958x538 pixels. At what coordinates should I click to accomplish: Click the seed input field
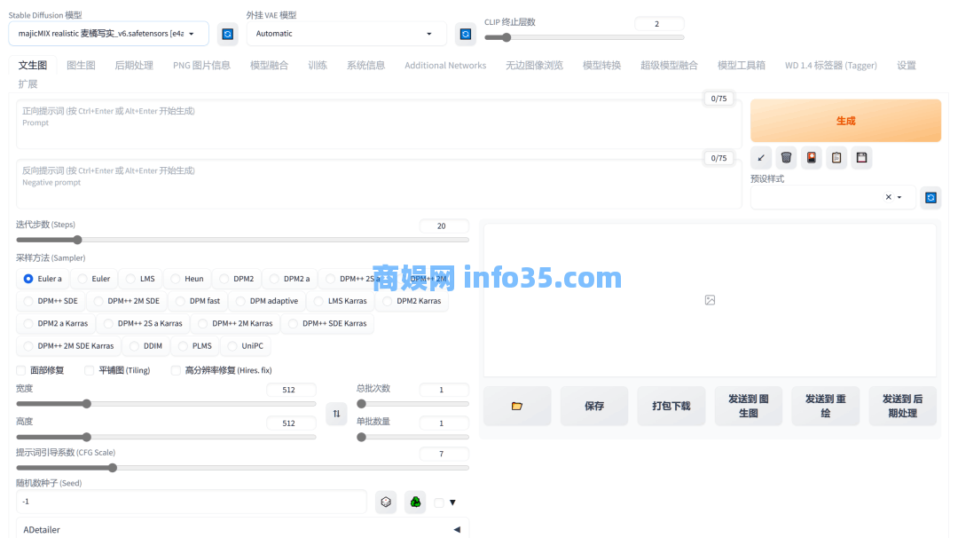(x=192, y=502)
